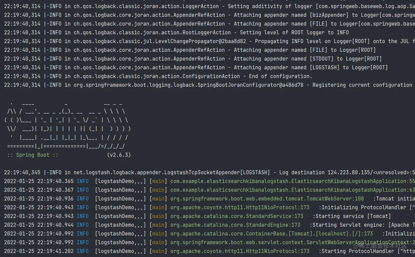Click "ElasticsearchKibanaLogstashApplication:63" class reference
Viewport: 415px width, 257px height.
(353, 190)
